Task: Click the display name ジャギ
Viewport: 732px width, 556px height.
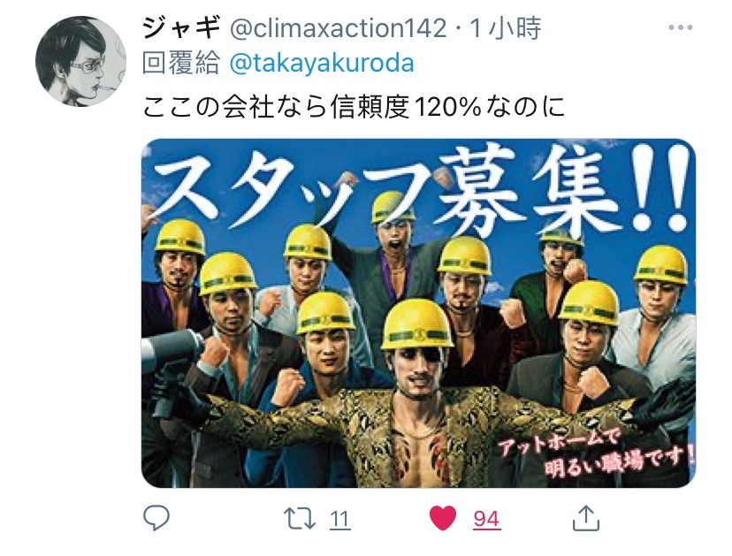Action: [x=181, y=27]
